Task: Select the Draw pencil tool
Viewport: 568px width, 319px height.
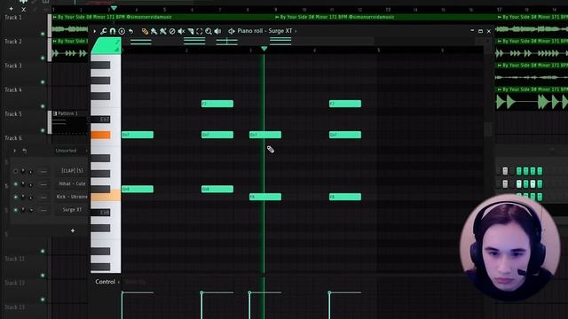Action: pyautogui.click(x=145, y=32)
